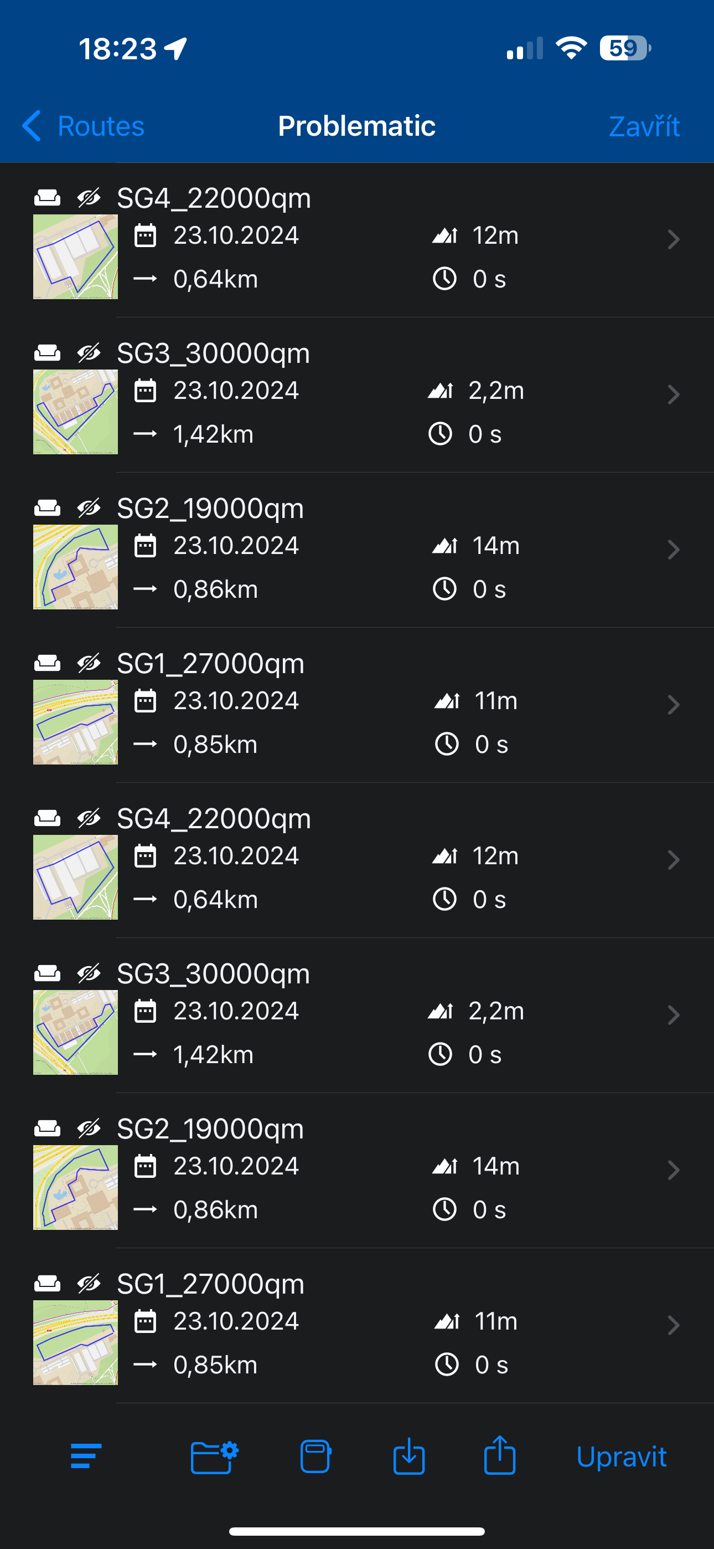Tap the Wi-Fi status icon
The height and width of the screenshot is (1549, 714).
coord(571,48)
